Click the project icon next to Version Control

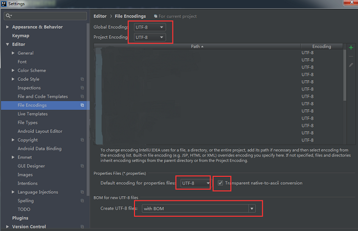pos(82,226)
